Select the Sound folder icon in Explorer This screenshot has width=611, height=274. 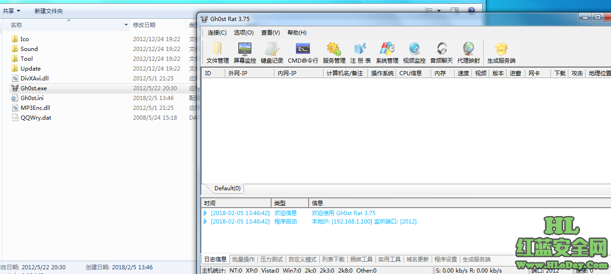15,49
